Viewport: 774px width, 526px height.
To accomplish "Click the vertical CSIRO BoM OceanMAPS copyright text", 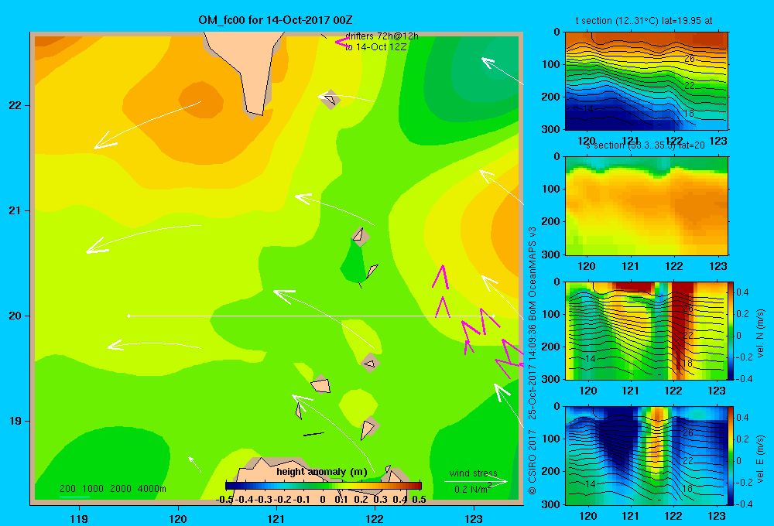I will [x=532, y=360].
